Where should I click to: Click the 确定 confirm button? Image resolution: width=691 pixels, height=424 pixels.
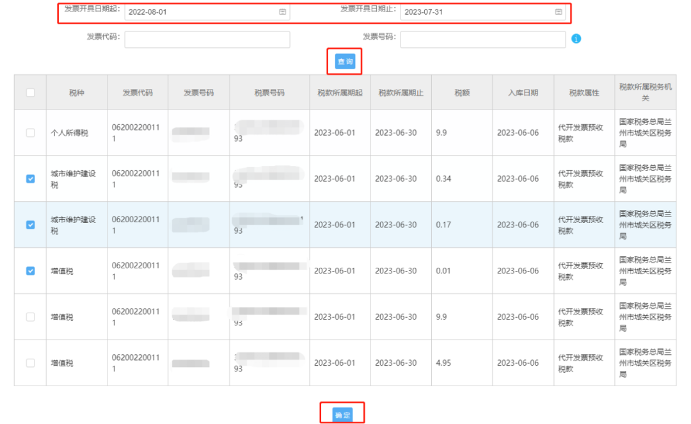[x=342, y=415]
